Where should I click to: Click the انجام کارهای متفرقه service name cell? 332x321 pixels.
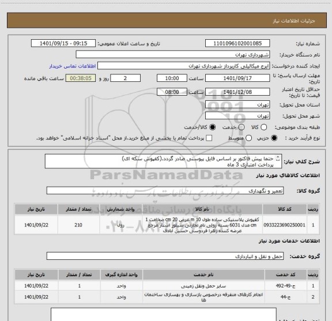click(x=203, y=297)
